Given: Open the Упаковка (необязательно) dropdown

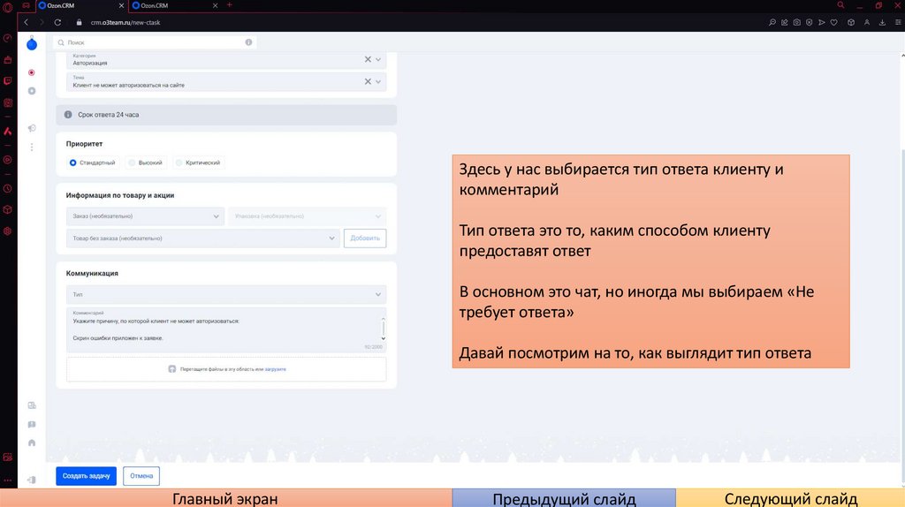Looking at the screenshot, I should click(307, 216).
